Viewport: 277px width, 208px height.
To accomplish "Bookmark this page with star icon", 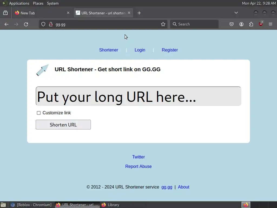I will click(x=163, y=24).
